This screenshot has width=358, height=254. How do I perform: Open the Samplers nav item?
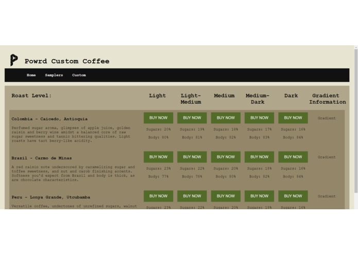pyautogui.click(x=54, y=75)
